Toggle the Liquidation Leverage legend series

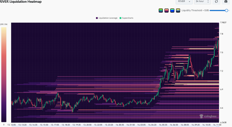[107, 18]
